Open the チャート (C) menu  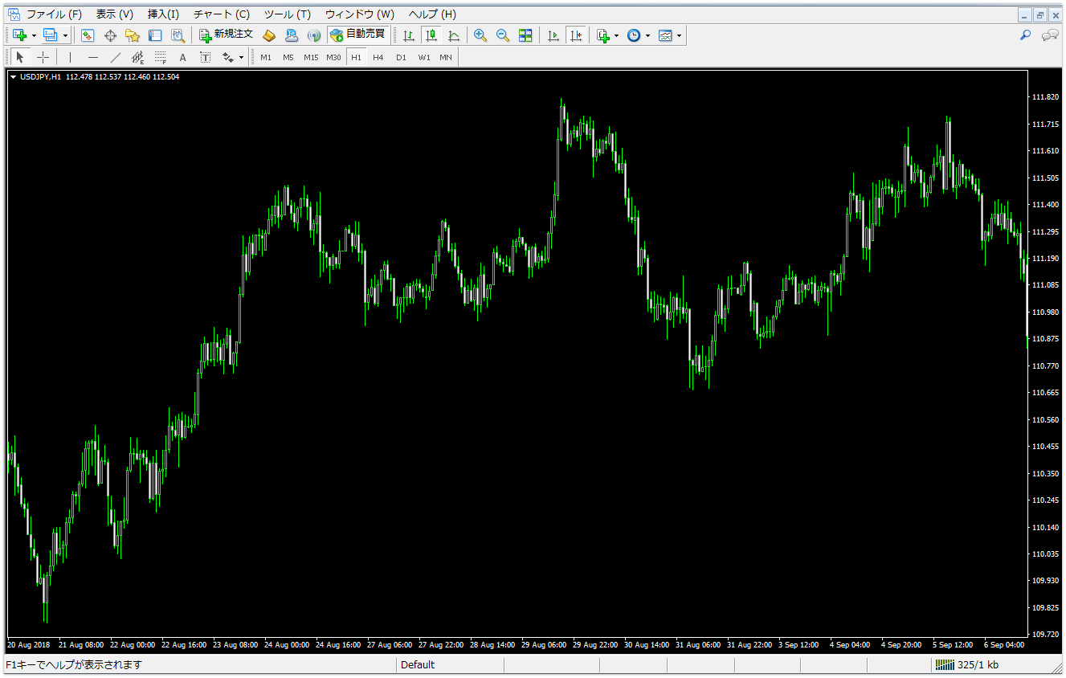220,14
